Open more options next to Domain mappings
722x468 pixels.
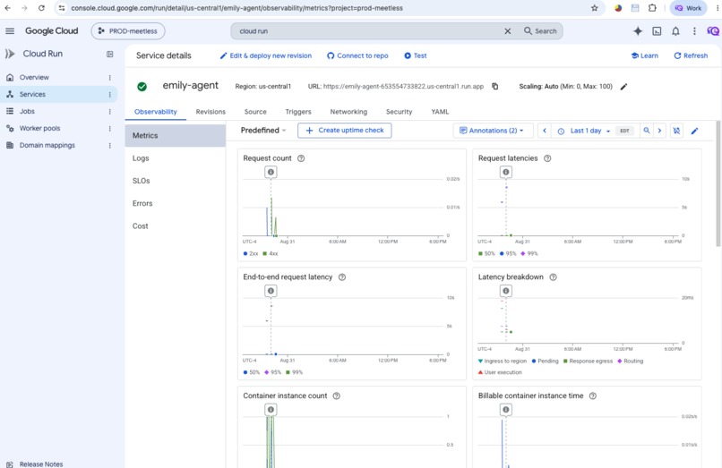pyautogui.click(x=109, y=146)
